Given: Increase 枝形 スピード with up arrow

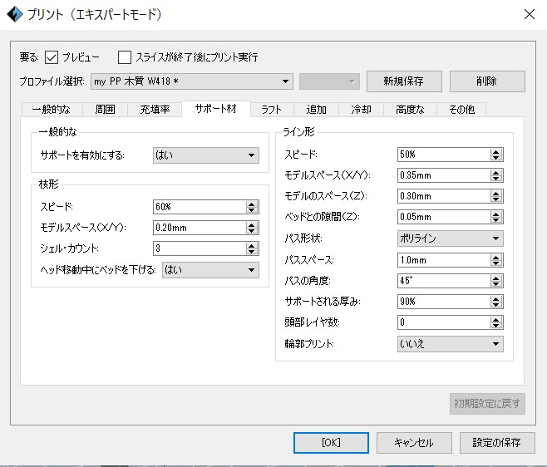Looking at the screenshot, I should 252,204.
